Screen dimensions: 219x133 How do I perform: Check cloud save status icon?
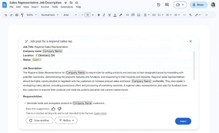pos(76,3)
